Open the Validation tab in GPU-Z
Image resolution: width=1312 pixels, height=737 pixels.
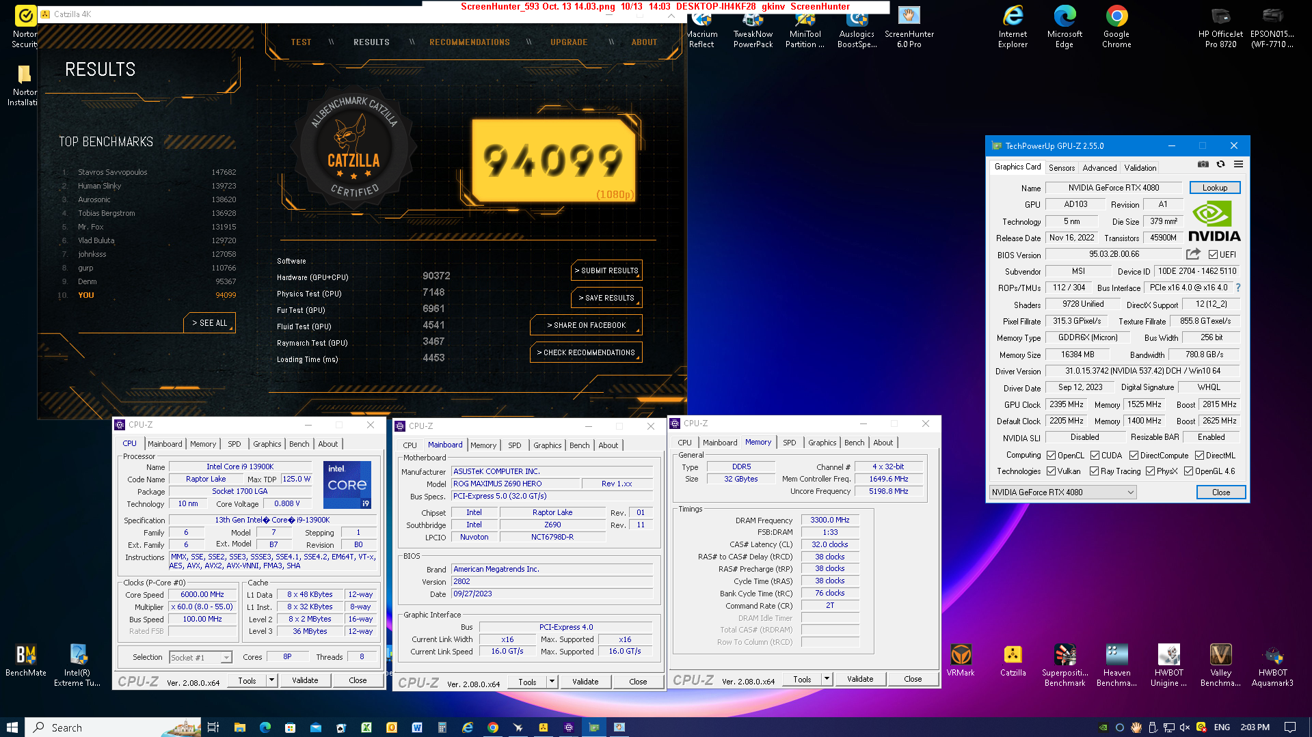tap(1140, 168)
